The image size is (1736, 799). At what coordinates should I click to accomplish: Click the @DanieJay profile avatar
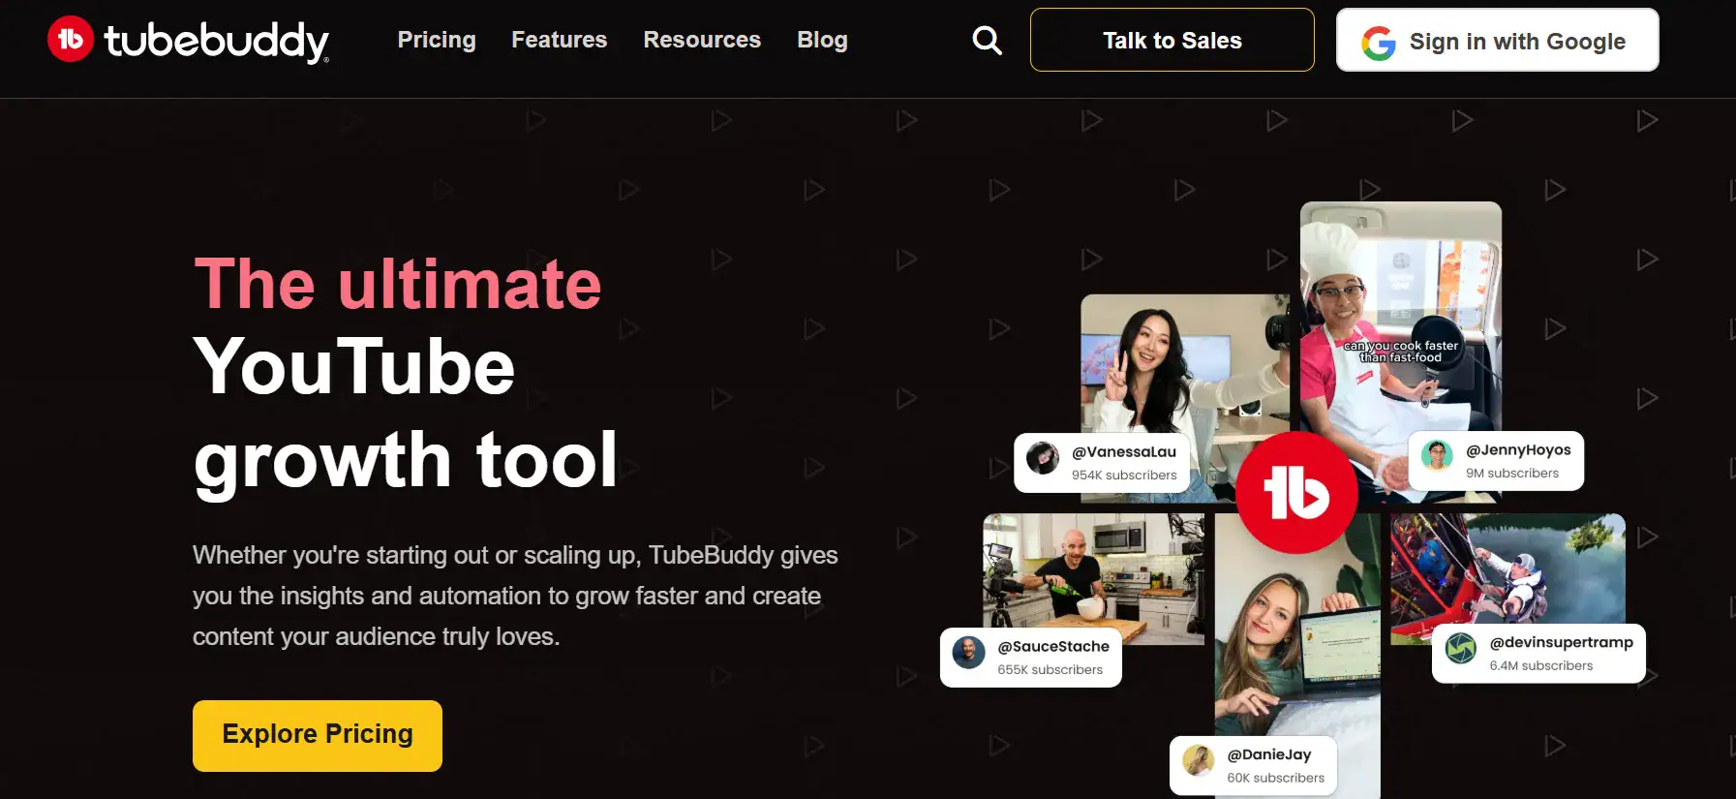coord(1198,761)
